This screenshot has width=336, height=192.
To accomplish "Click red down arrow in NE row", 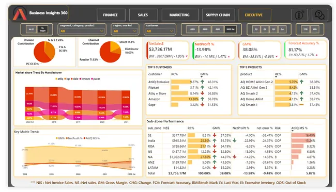I will click(x=215, y=152).
